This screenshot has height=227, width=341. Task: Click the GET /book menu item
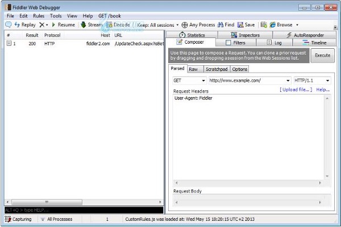coord(110,16)
